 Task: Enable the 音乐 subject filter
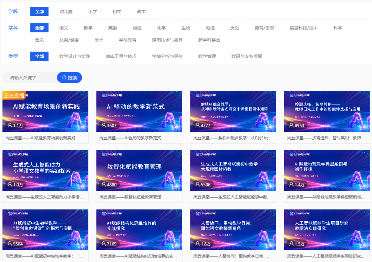pyautogui.click(x=39, y=40)
